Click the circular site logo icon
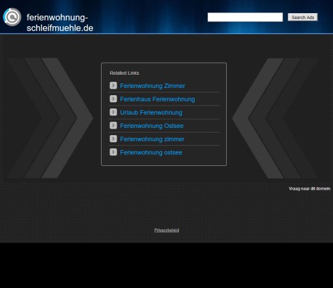 pos(12,17)
